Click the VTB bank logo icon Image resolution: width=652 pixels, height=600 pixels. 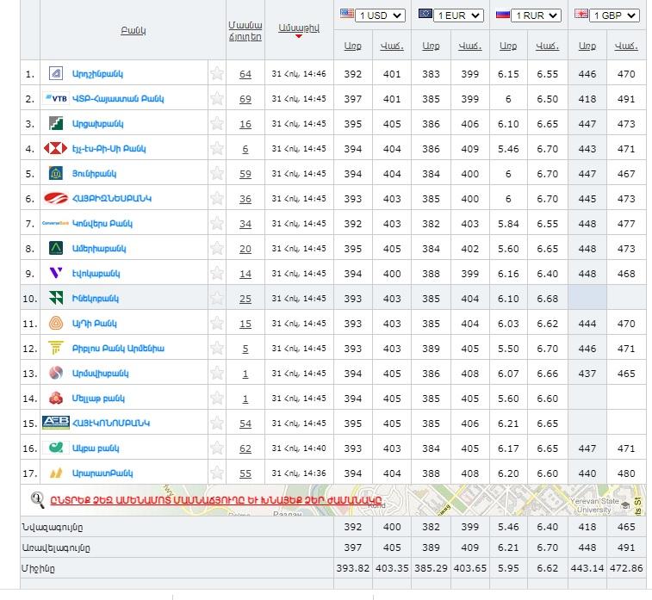click(55, 99)
